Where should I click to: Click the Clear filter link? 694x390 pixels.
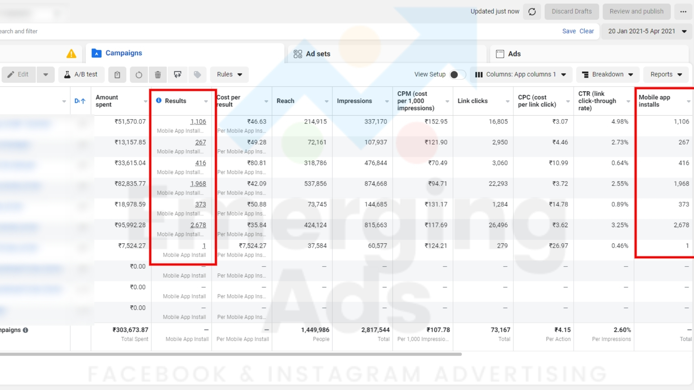[x=586, y=31]
